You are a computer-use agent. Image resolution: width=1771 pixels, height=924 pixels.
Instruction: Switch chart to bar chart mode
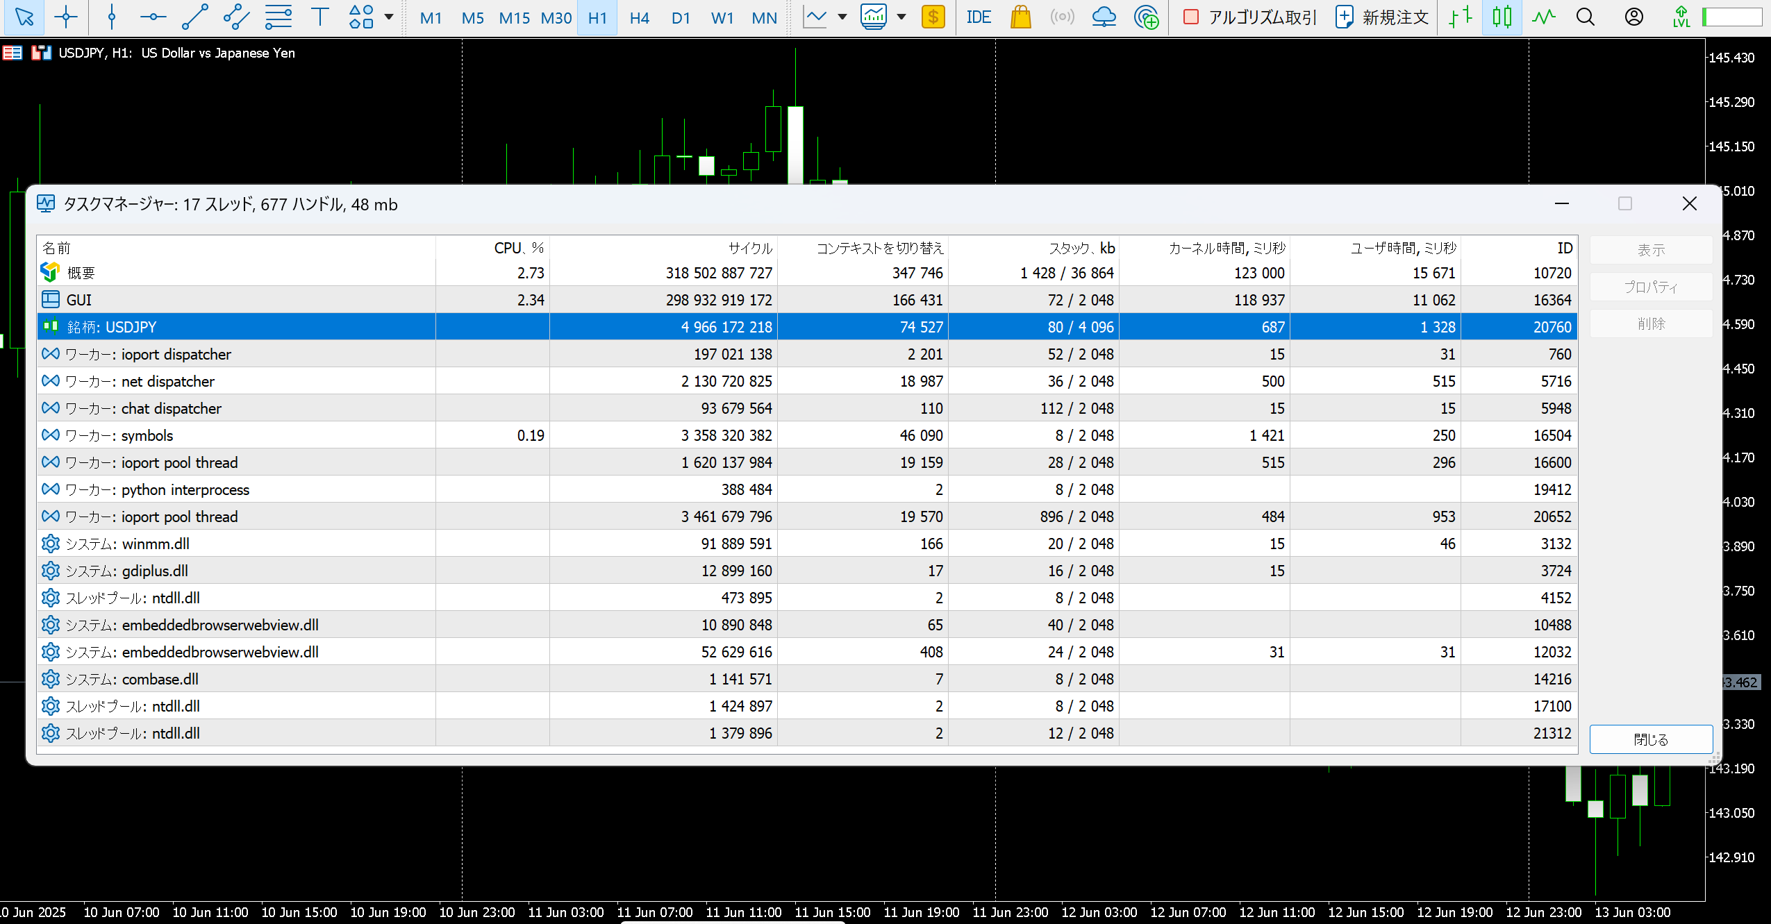[1461, 17]
